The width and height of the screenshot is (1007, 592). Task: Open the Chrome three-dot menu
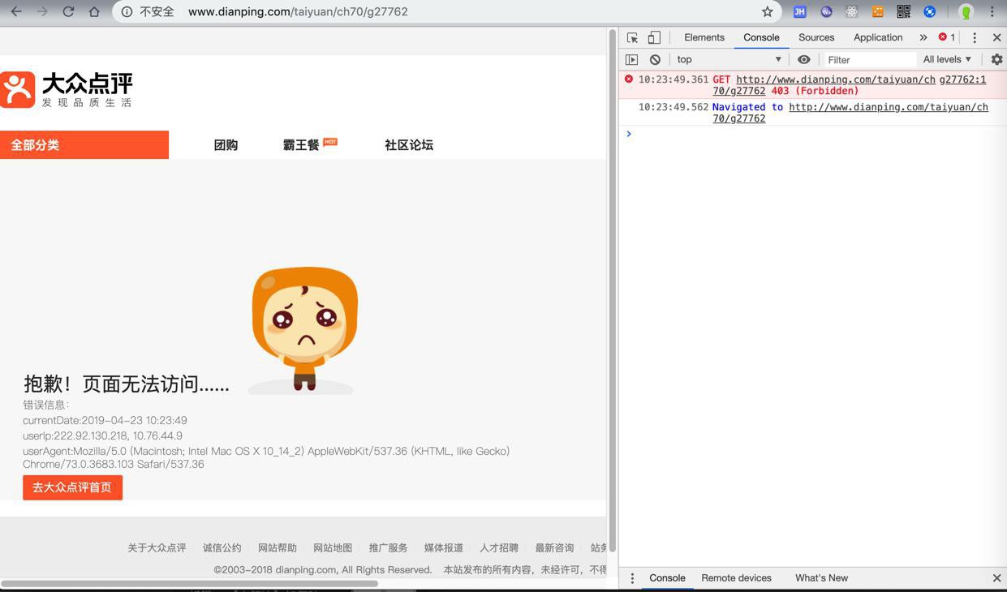tap(992, 12)
